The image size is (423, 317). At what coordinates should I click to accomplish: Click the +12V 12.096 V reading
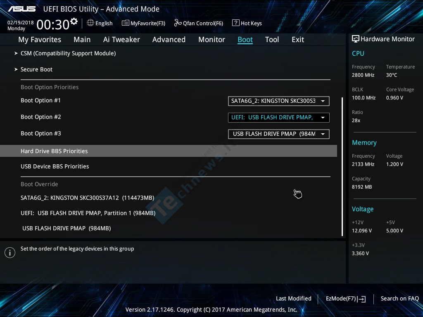click(x=362, y=230)
